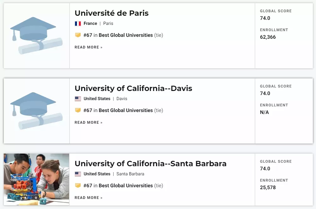Click UC Davis graduation cap placeholder image
Viewport: 316px width, 209px height.
point(37,111)
